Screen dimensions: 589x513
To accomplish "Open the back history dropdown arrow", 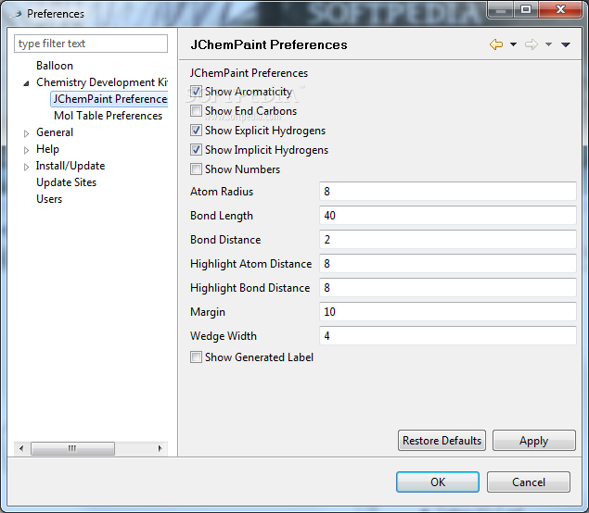I will click(x=513, y=44).
